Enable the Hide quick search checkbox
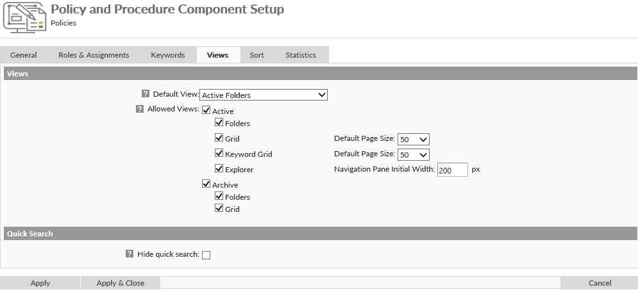 pos(206,255)
